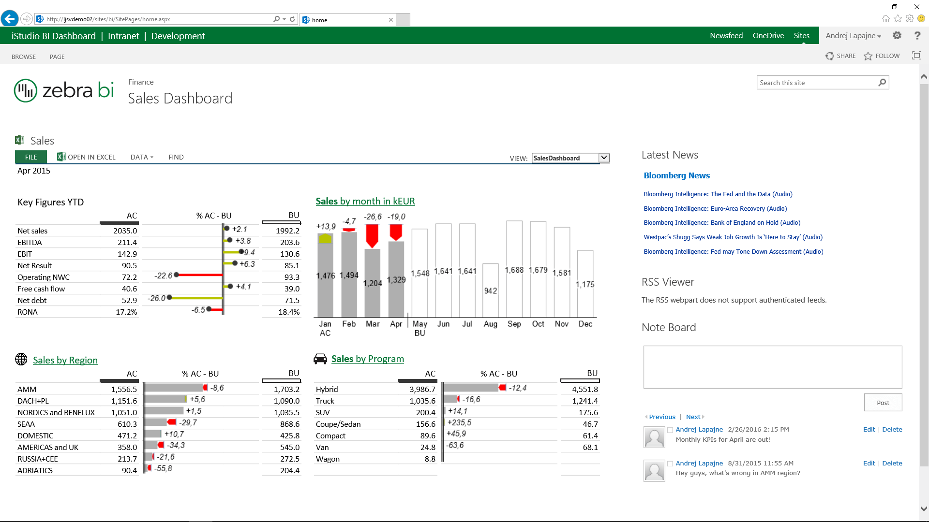Click the magnifier in Search this site box

pyautogui.click(x=882, y=82)
